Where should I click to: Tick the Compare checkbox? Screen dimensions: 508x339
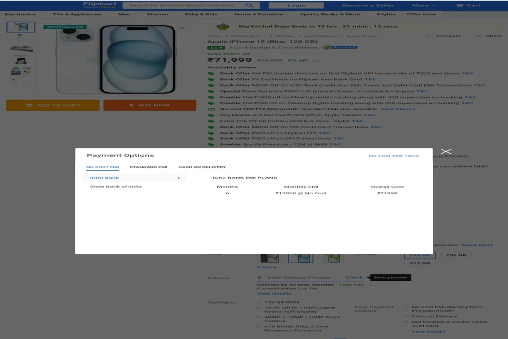tap(429, 36)
